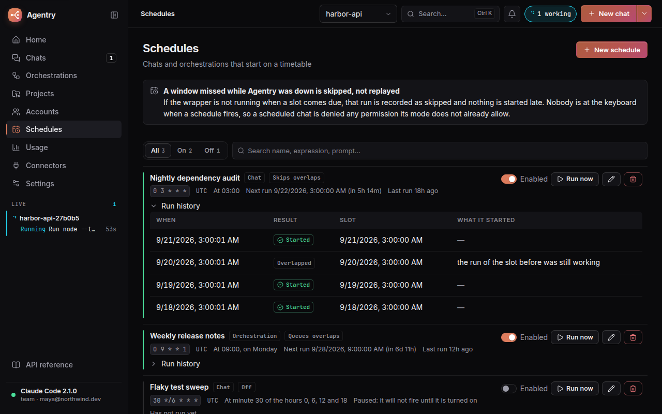Click the Off tag on Flaky test sweep
The height and width of the screenshot is (414, 662).
247,387
